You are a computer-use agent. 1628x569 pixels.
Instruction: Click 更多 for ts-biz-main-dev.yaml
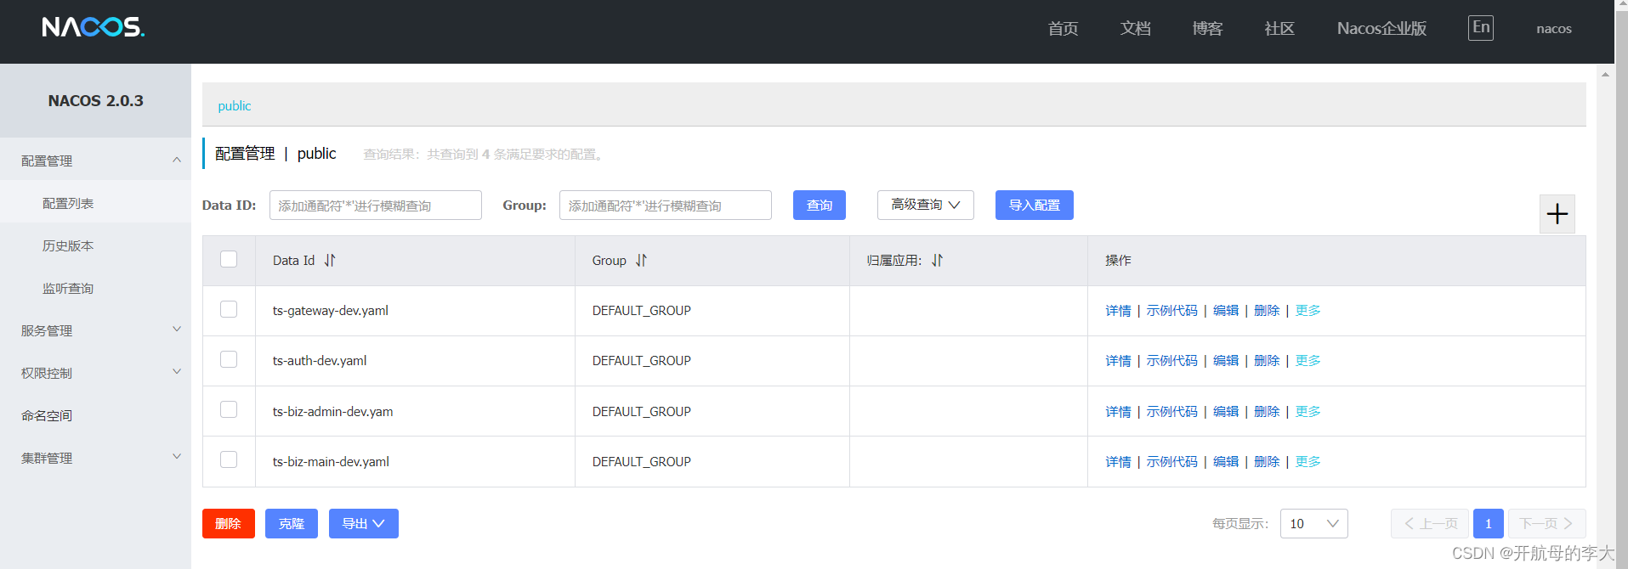pos(1308,462)
